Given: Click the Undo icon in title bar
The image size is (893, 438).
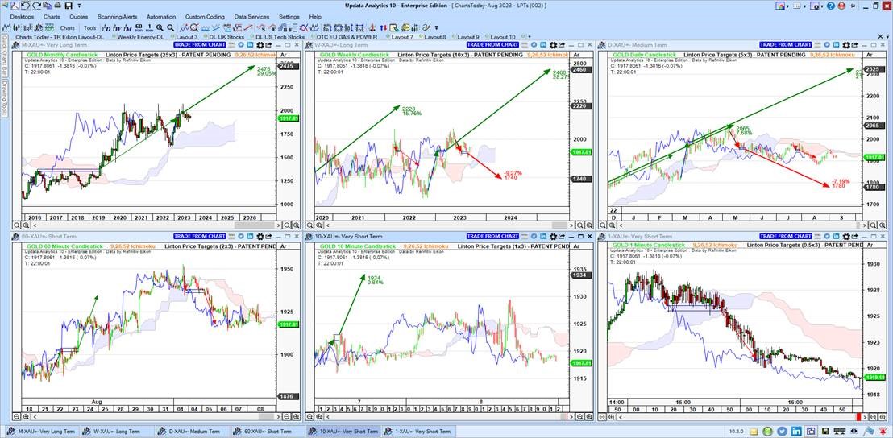Looking at the screenshot, I should 26,5.
